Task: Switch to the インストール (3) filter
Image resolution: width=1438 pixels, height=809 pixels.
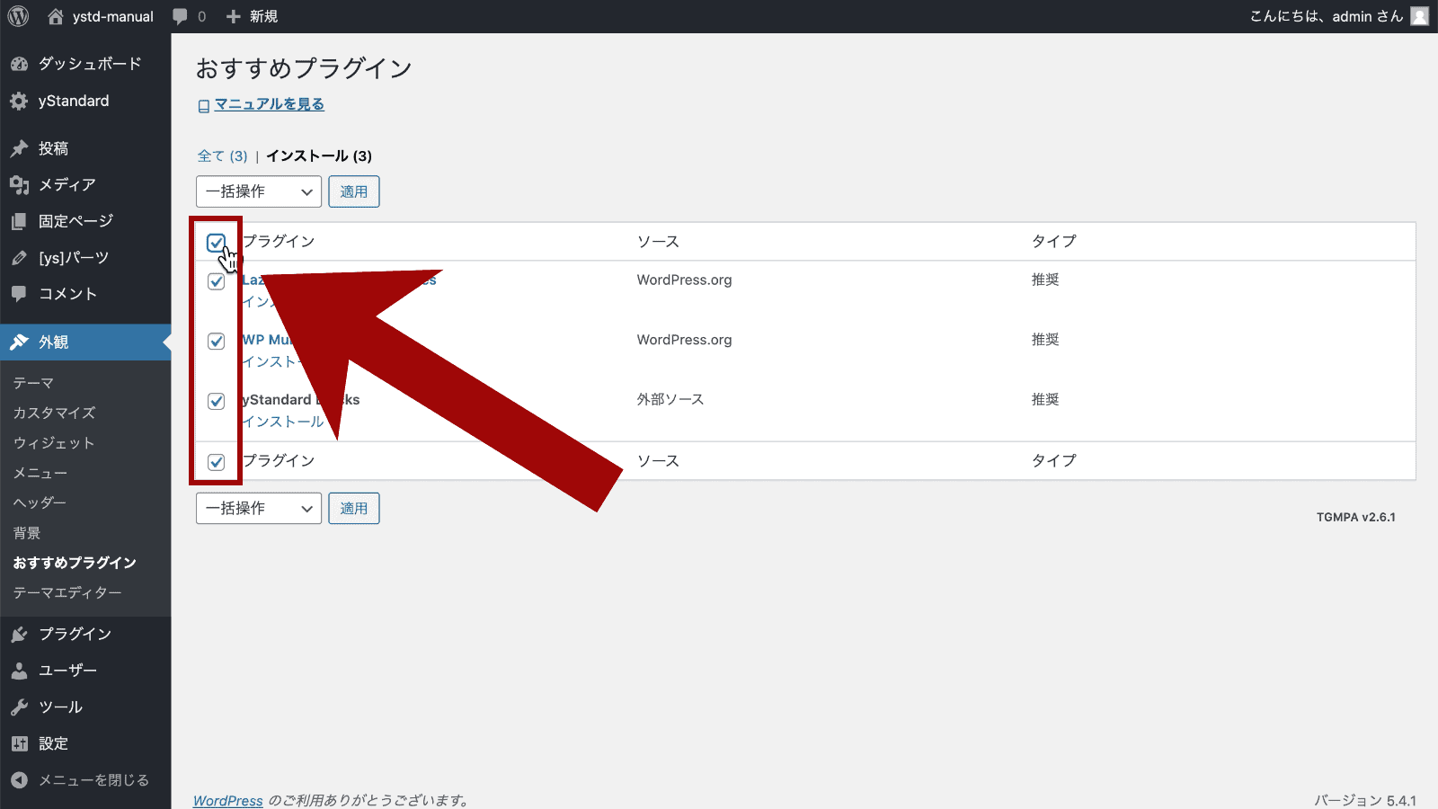Action: 319,156
